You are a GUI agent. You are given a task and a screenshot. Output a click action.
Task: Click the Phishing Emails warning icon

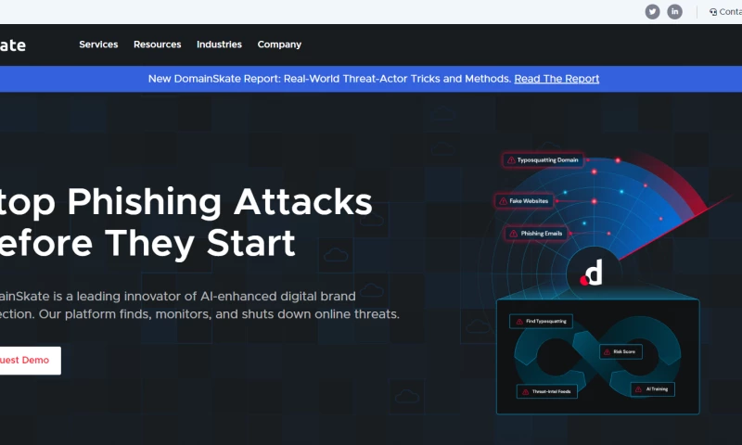coord(513,234)
